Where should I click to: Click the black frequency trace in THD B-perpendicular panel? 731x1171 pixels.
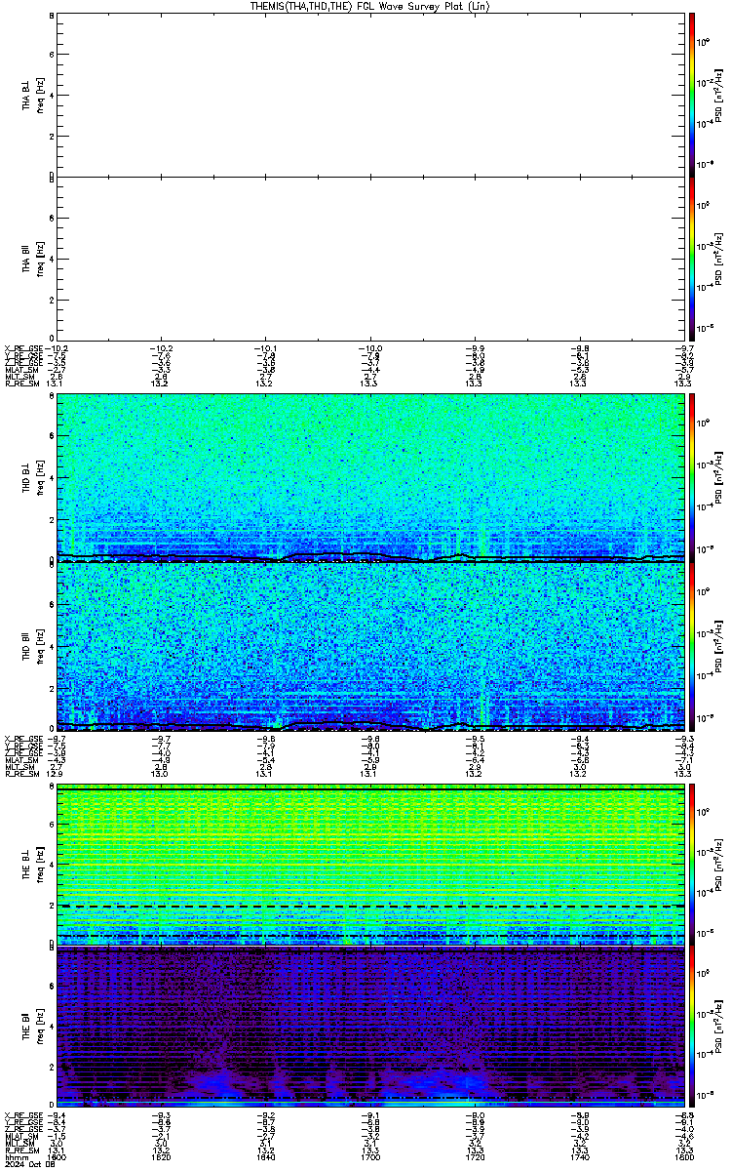click(x=370, y=556)
